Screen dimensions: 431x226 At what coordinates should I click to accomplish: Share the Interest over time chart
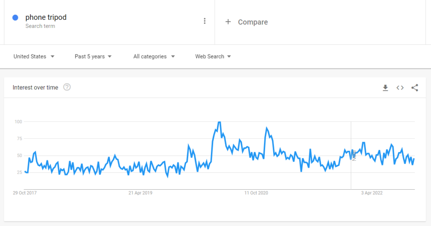tap(415, 88)
